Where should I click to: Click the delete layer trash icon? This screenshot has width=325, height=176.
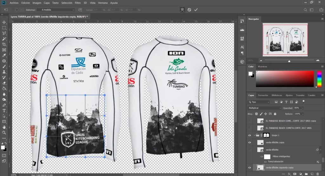317,174
